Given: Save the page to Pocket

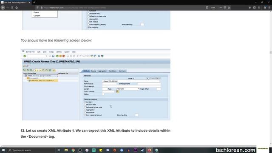Looking at the screenshot, I should click(x=225, y=8).
